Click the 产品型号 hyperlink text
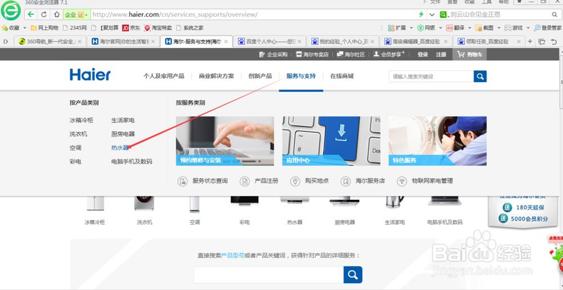Screen dimensions: 563x290 233,256
